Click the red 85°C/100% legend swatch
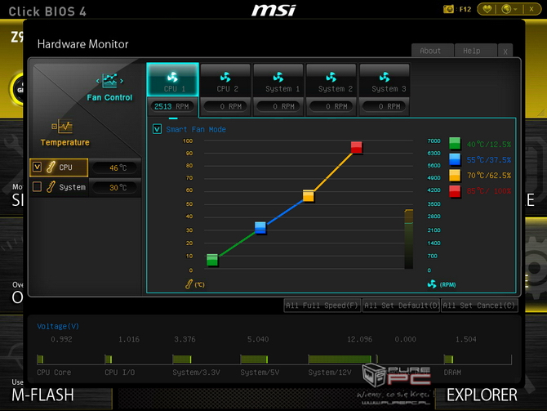This screenshot has width=547, height=411. (x=455, y=191)
